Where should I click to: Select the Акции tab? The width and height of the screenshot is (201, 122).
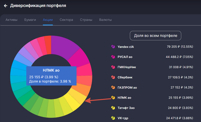(x=48, y=20)
